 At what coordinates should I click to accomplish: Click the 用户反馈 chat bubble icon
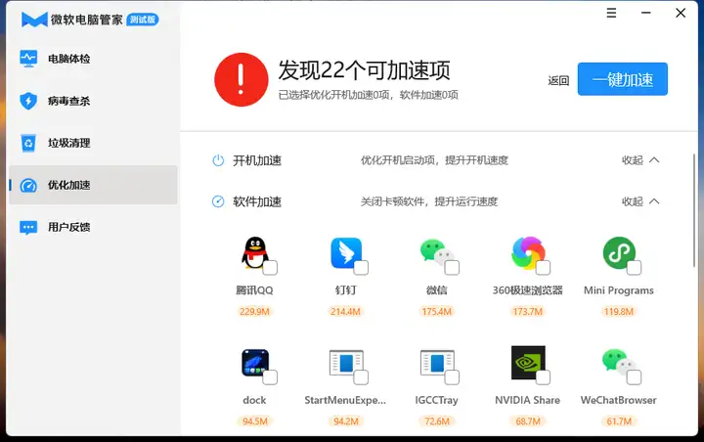[28, 227]
